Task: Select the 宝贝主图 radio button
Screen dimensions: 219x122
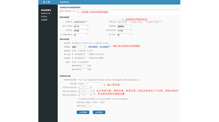Action: pos(72,54)
